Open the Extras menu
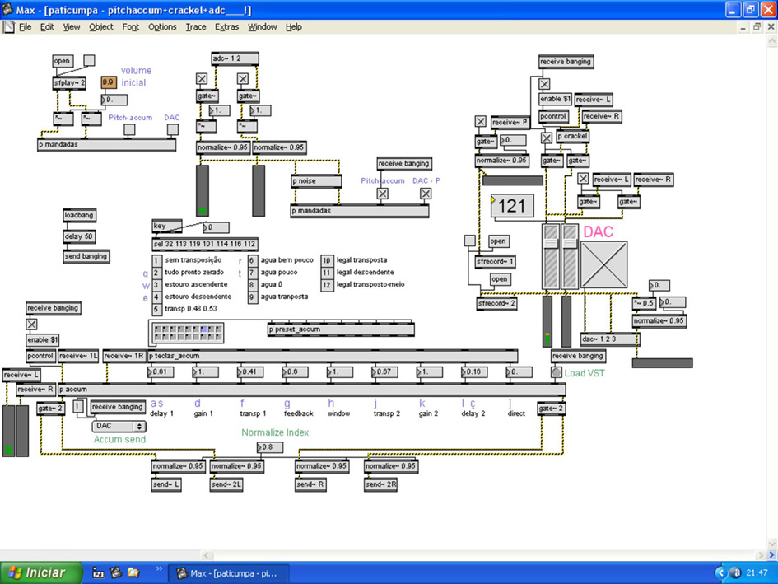Screen dimensions: 778x584 point(226,26)
